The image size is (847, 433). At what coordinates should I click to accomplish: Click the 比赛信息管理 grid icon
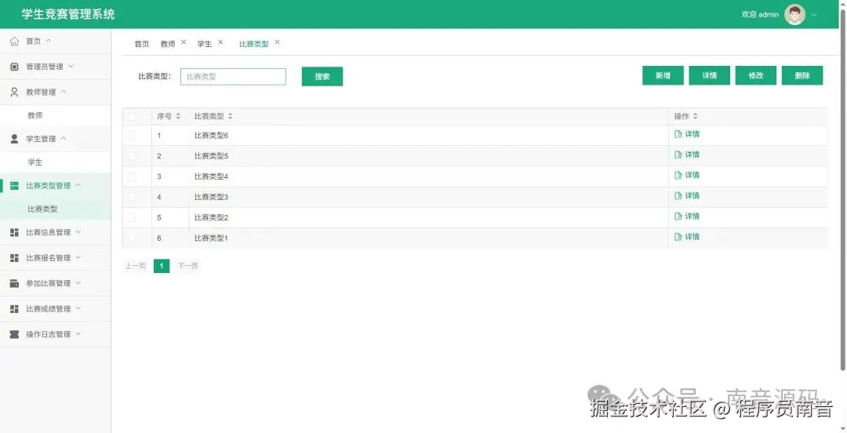click(15, 232)
